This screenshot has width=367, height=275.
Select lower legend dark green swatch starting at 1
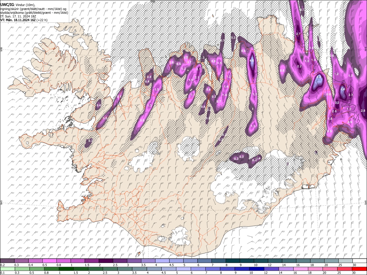(66, 269)
